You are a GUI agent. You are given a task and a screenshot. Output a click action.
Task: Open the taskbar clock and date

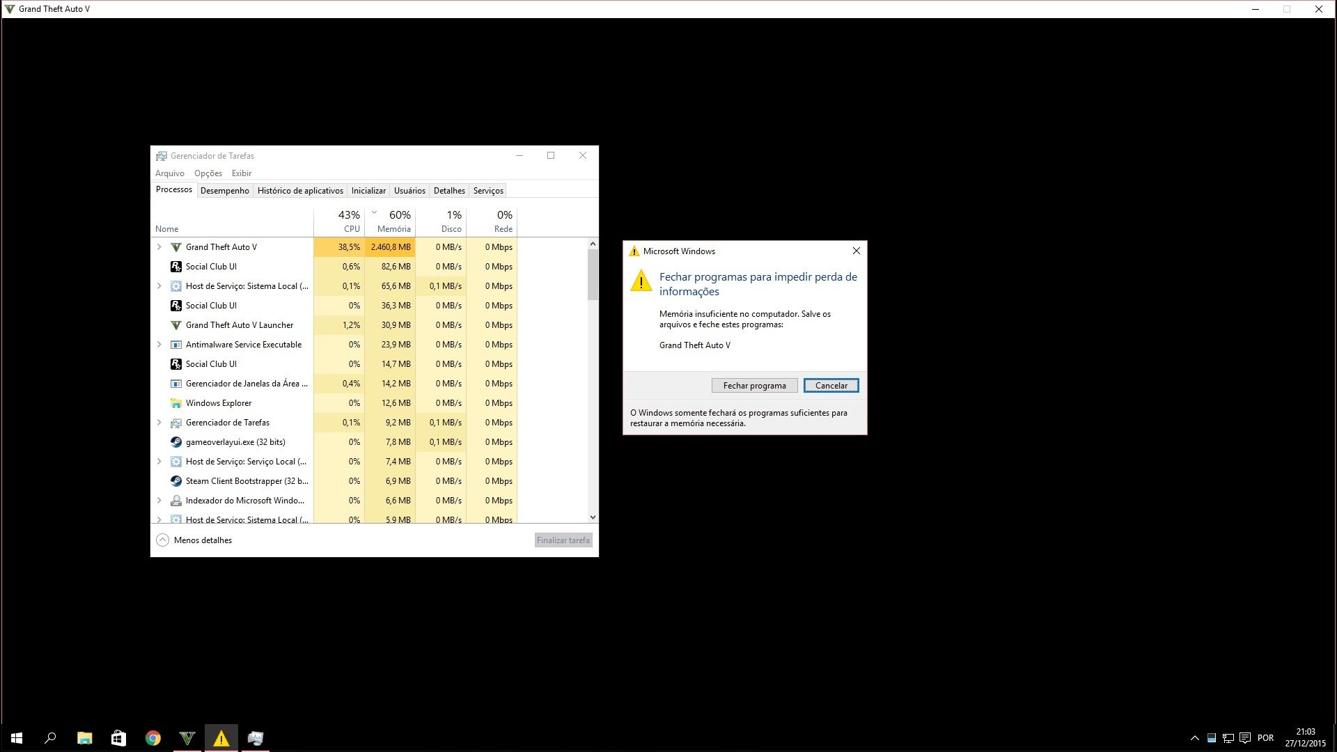point(1306,738)
